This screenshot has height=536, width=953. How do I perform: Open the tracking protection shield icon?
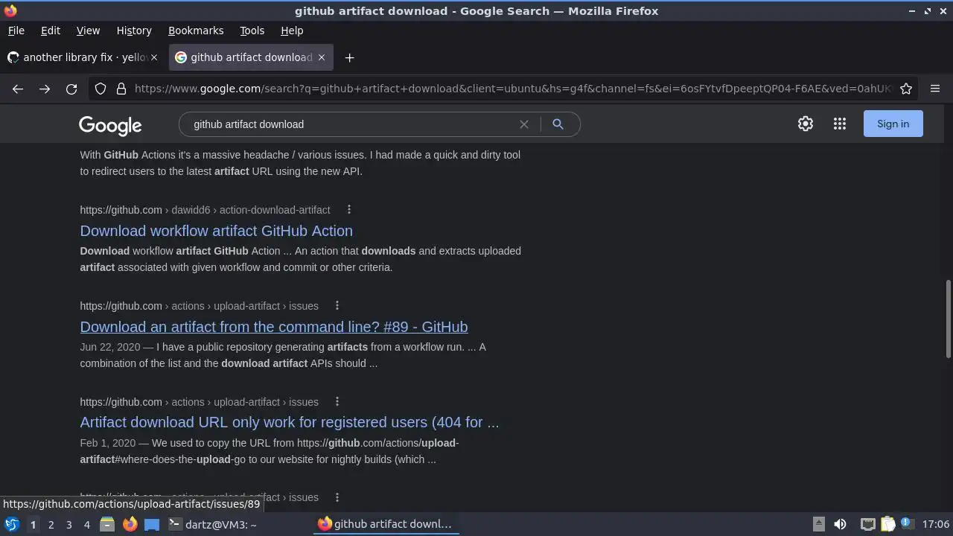point(101,89)
